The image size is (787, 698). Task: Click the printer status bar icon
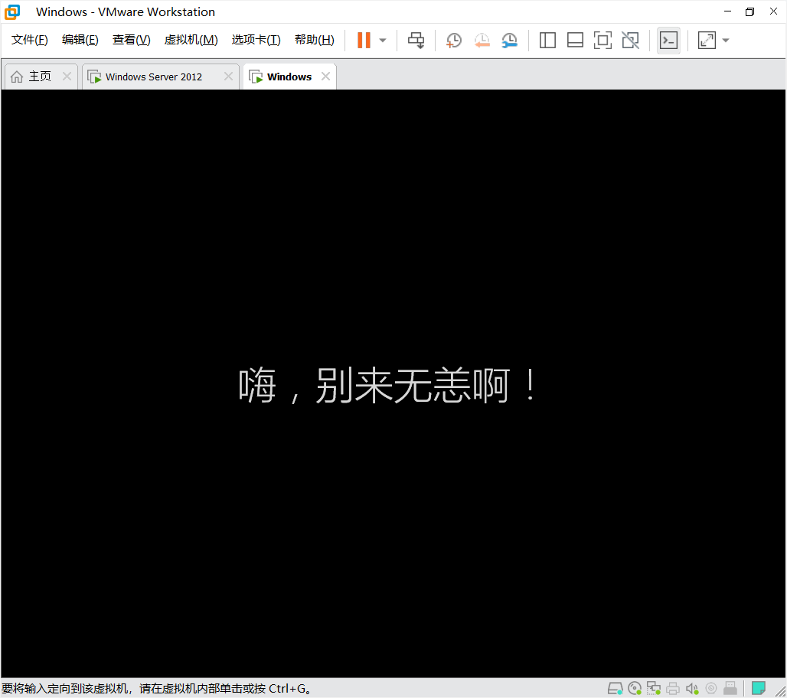673,688
